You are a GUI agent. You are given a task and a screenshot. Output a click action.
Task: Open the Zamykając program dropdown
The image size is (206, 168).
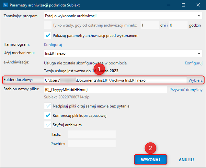point(123,16)
